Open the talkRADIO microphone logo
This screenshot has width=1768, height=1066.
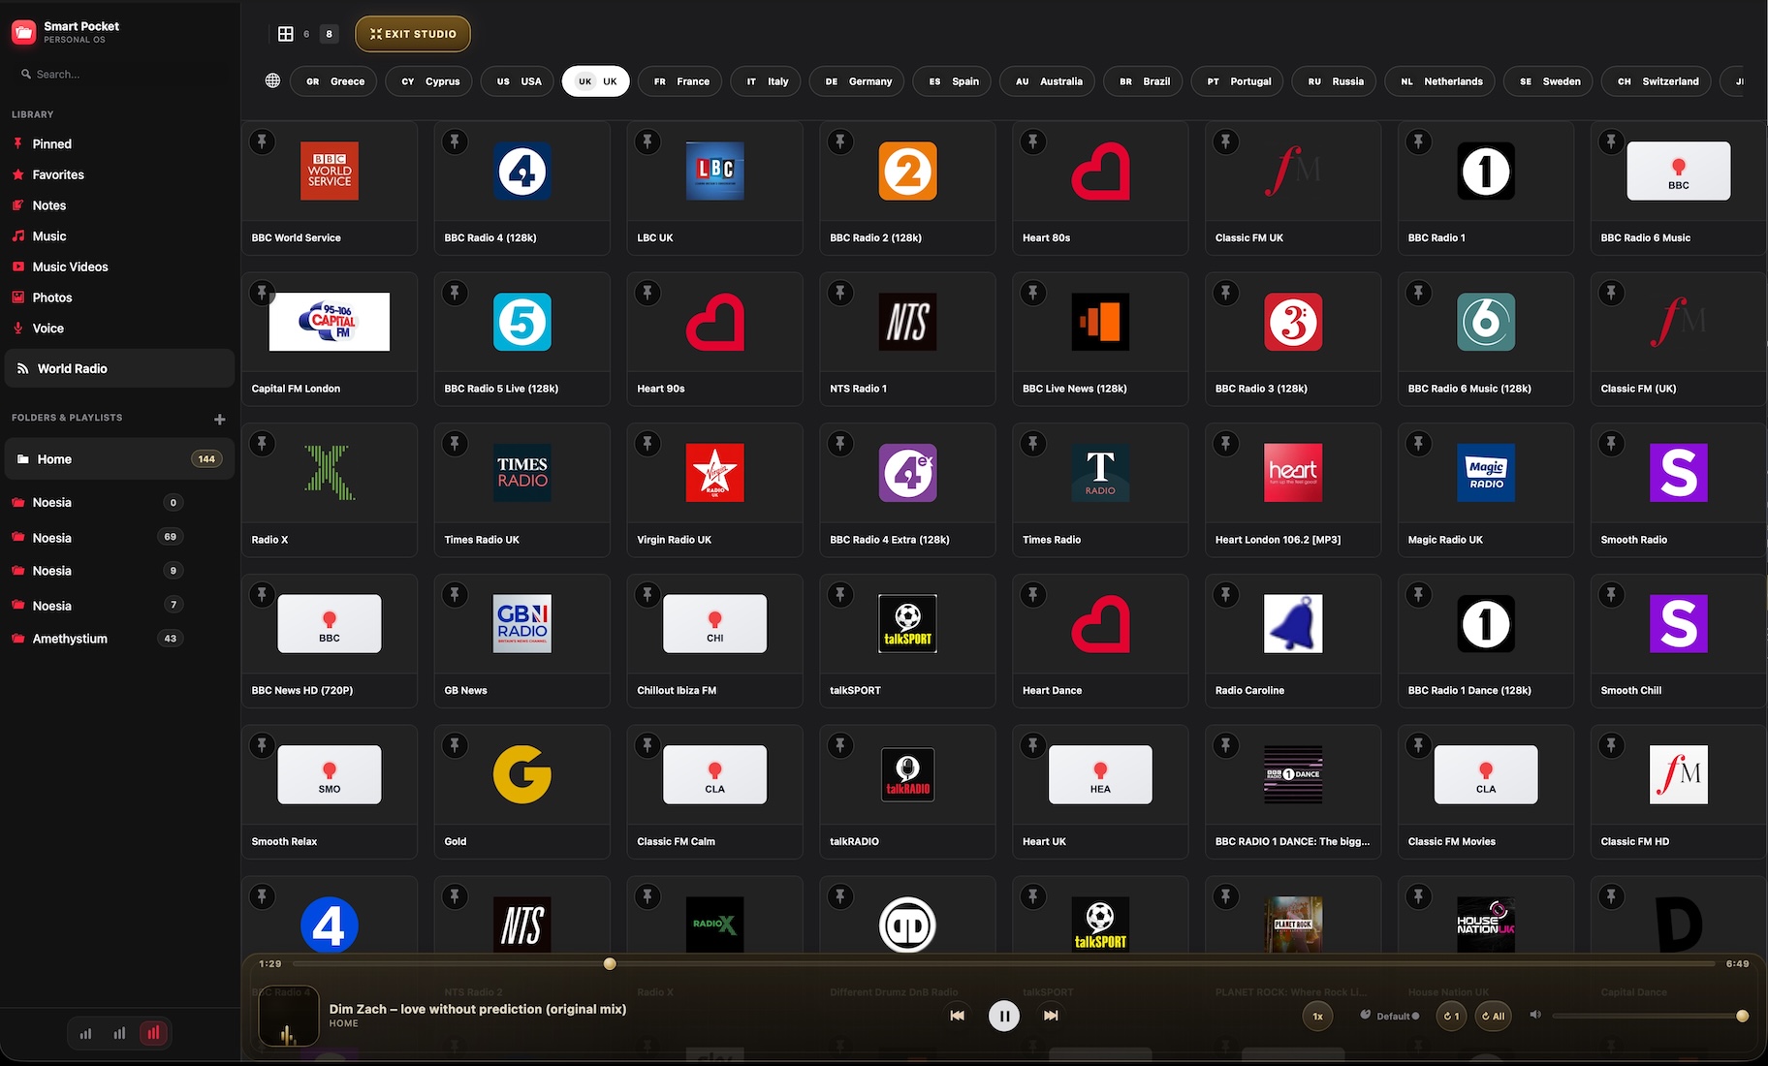tap(908, 774)
